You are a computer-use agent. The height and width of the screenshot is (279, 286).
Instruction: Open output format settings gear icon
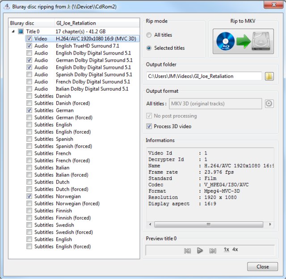(269, 103)
